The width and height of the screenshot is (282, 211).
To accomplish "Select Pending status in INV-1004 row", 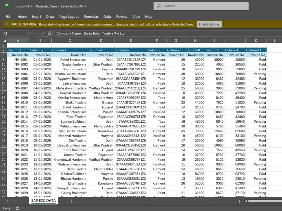I will coord(256,74).
